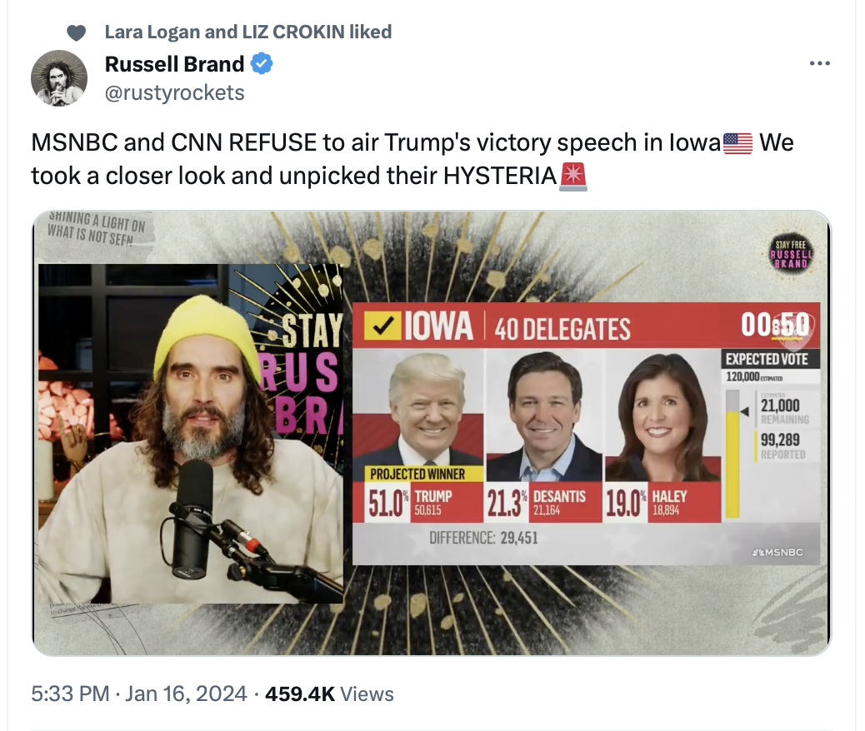
Task: Open Russell Brand's profile avatar
Action: pyautogui.click(x=59, y=78)
